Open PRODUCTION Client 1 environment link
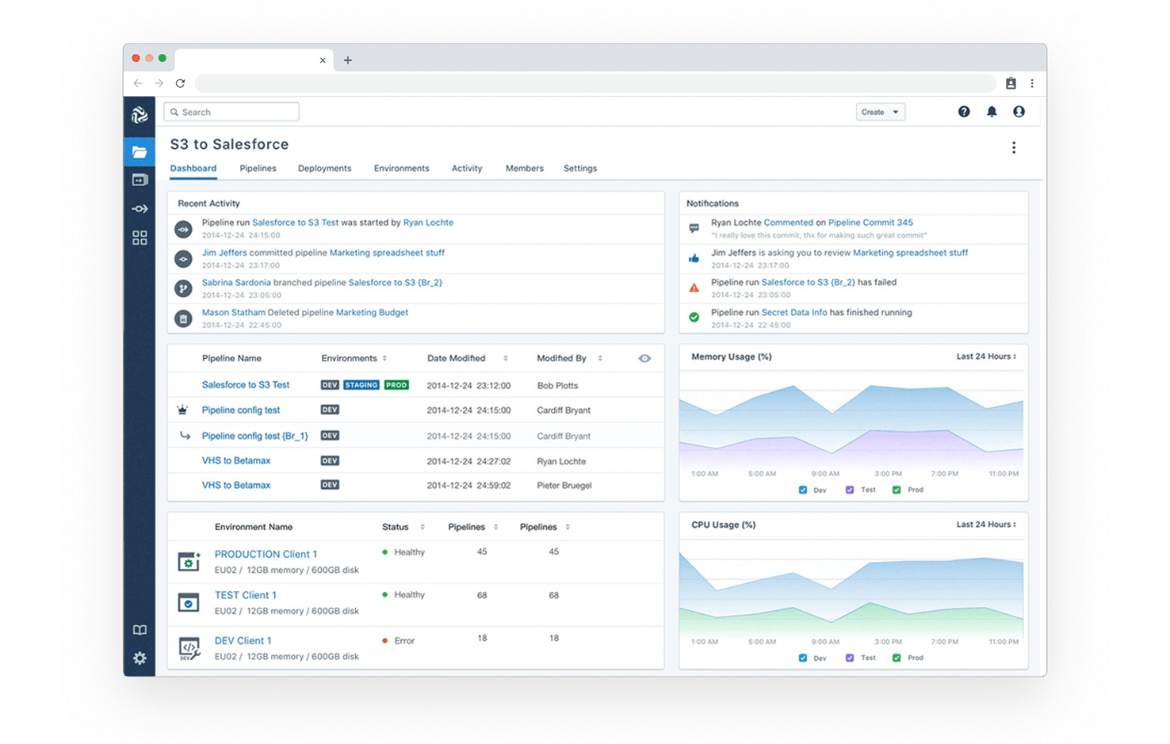 [x=266, y=554]
